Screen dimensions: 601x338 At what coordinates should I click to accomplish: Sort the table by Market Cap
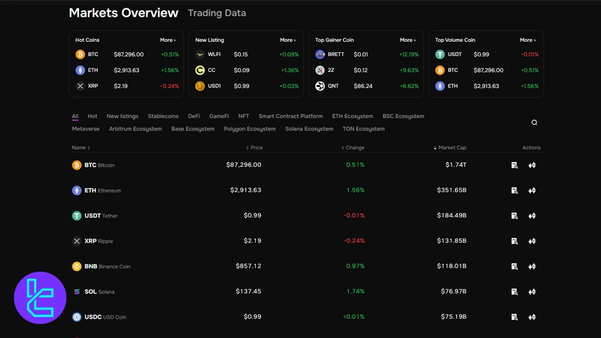[450, 147]
